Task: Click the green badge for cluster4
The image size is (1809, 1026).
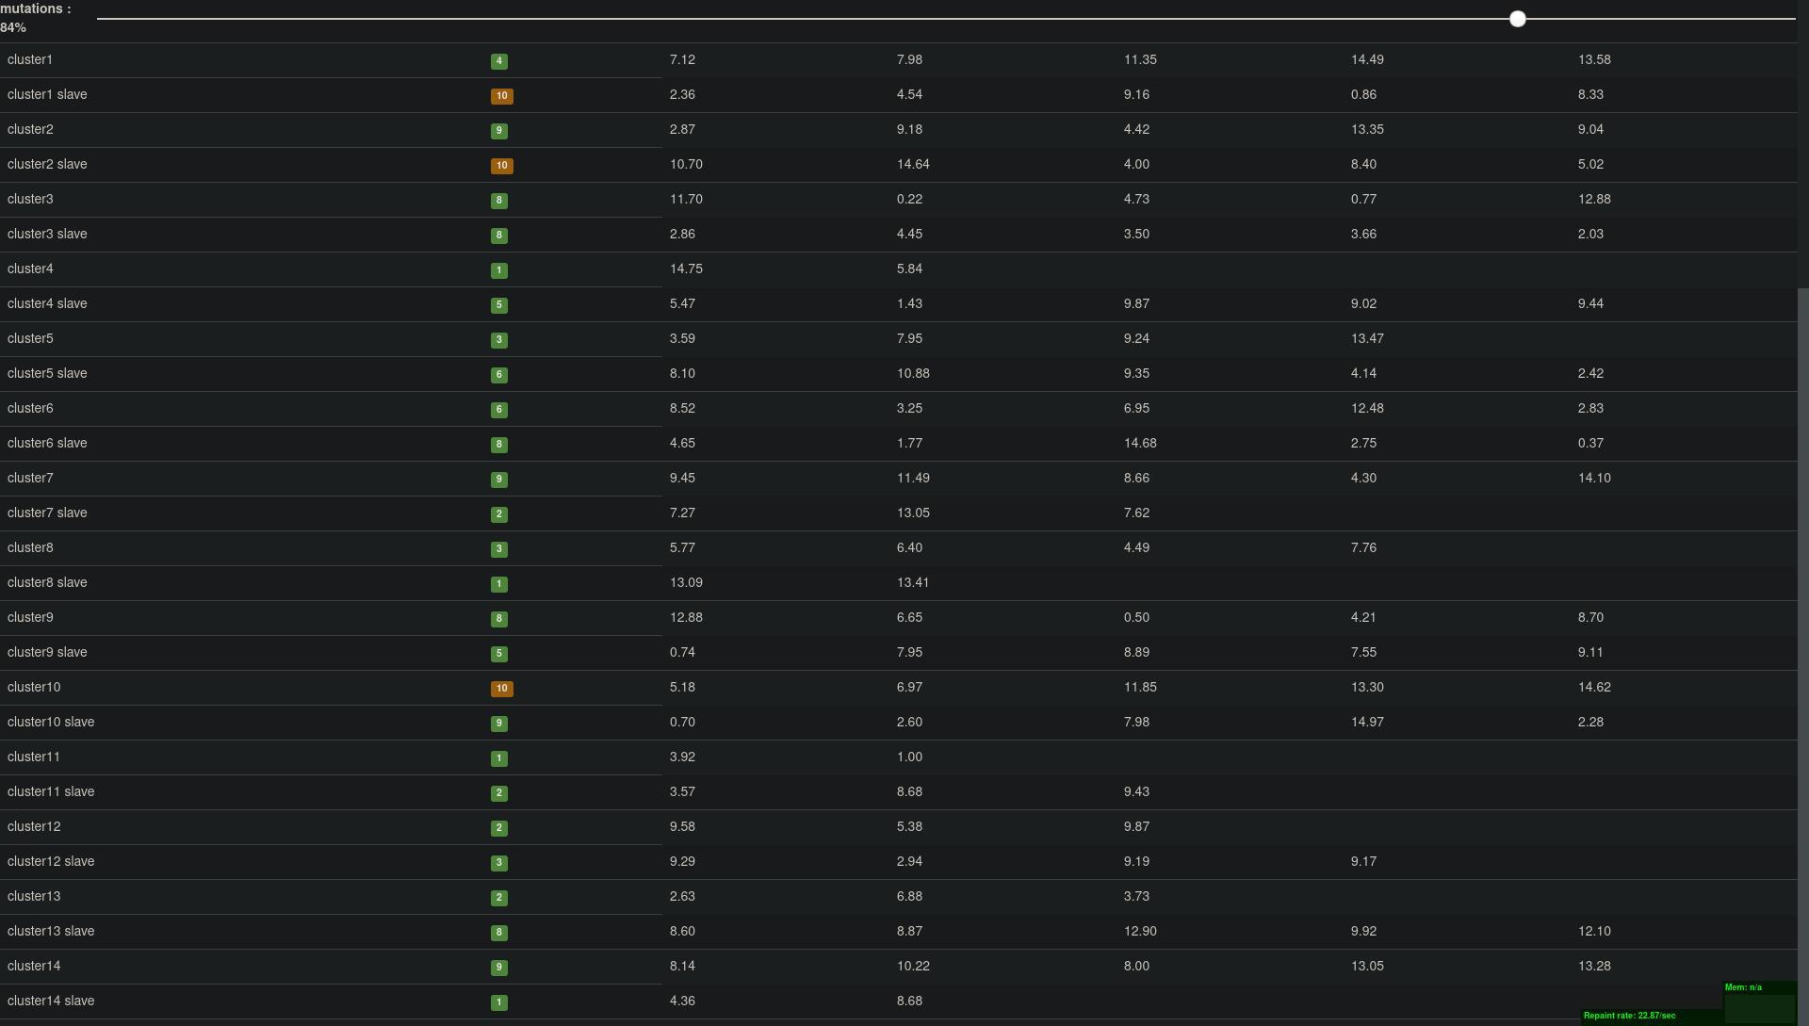Action: (499, 270)
